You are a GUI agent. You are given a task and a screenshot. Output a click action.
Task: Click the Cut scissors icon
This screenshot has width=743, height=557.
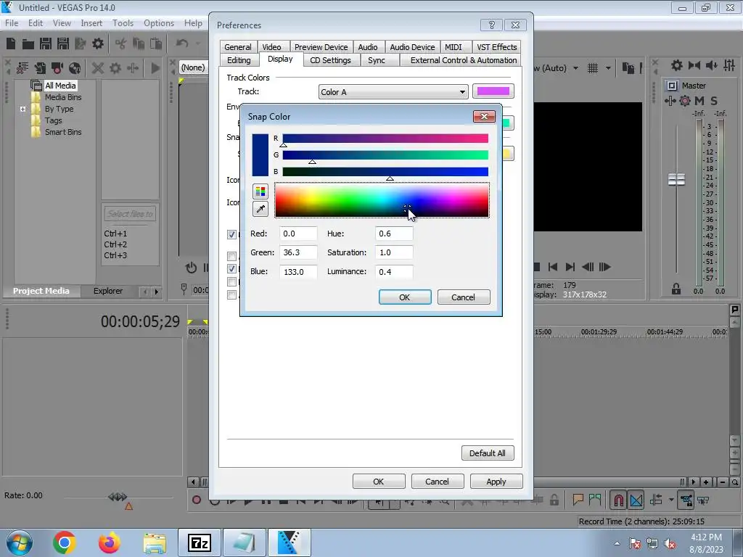click(121, 44)
